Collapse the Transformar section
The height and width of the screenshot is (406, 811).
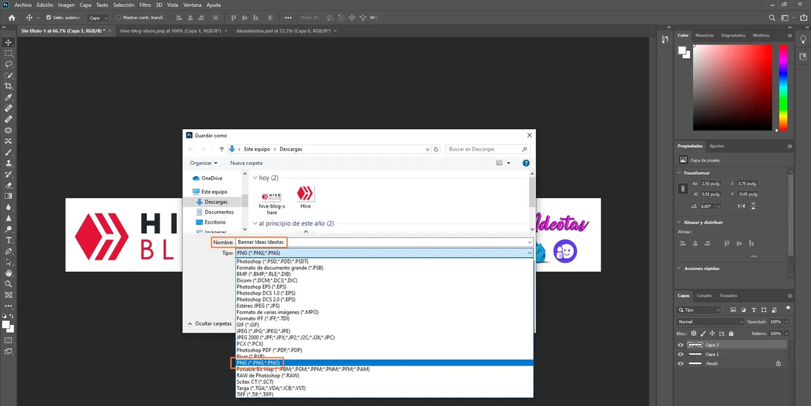pos(680,173)
